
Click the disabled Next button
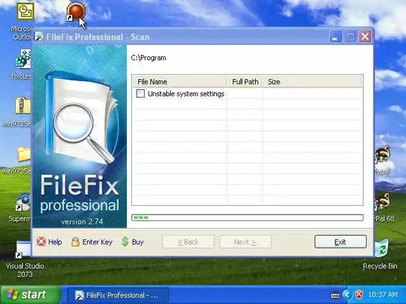coord(246,242)
